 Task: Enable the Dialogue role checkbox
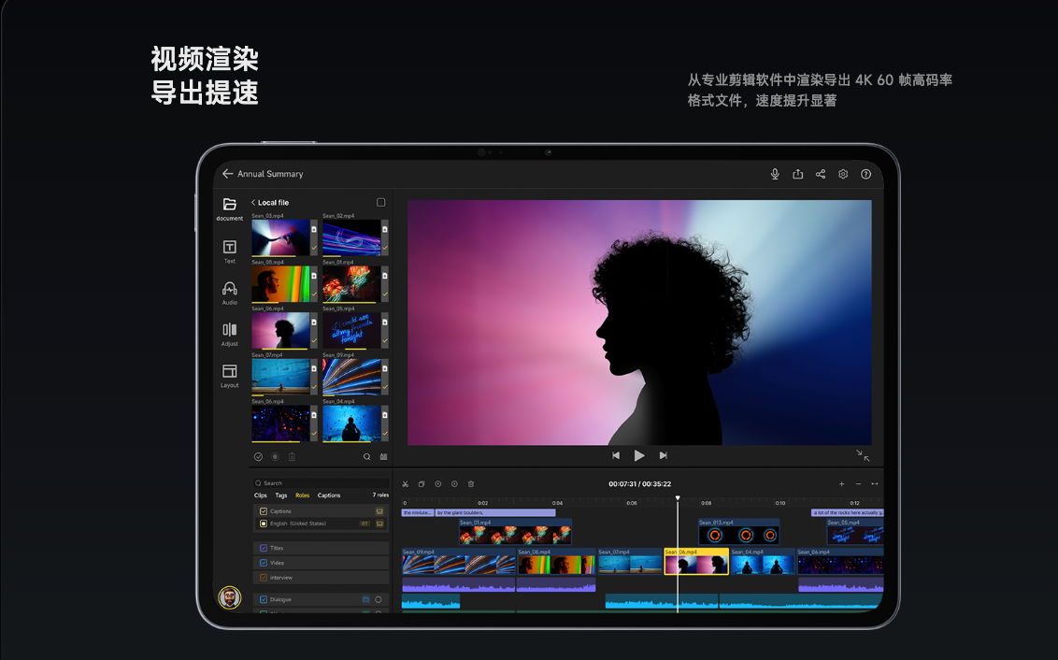264,599
